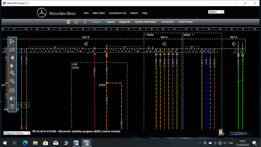Image resolution: width=261 pixels, height=147 pixels.
Task: Switch to the Diagram tab
Action: [x=97, y=22]
